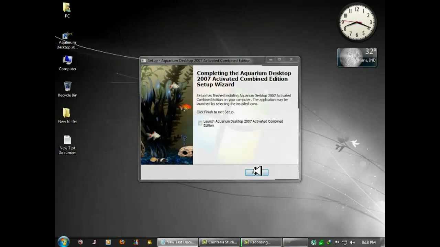Image resolution: width=440 pixels, height=247 pixels.
Task: Click the J quick launch icon
Action: pyautogui.click(x=94, y=242)
